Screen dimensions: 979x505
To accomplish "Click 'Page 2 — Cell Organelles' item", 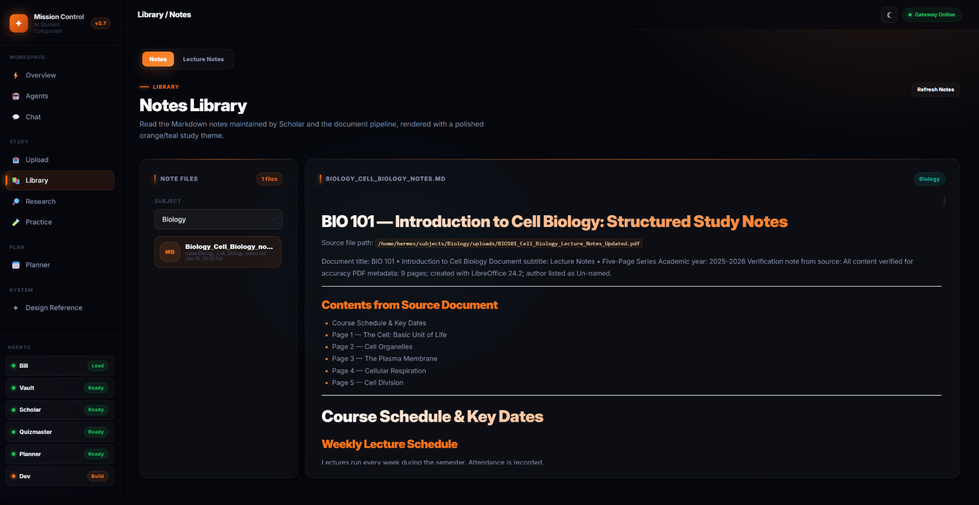I will [372, 347].
